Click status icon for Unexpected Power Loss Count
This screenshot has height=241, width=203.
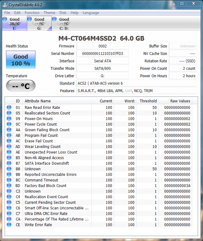9,152
